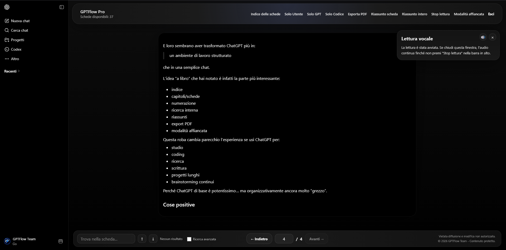Exit GPTFlow Pro with Esci

pyautogui.click(x=491, y=14)
